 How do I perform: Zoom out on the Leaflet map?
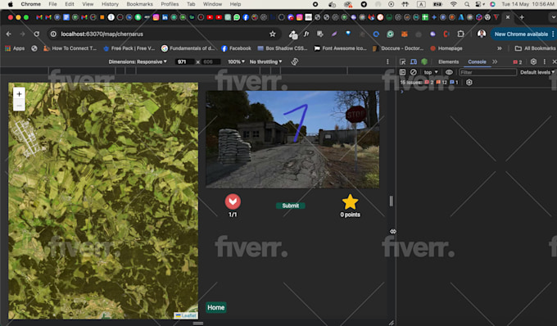(19, 106)
